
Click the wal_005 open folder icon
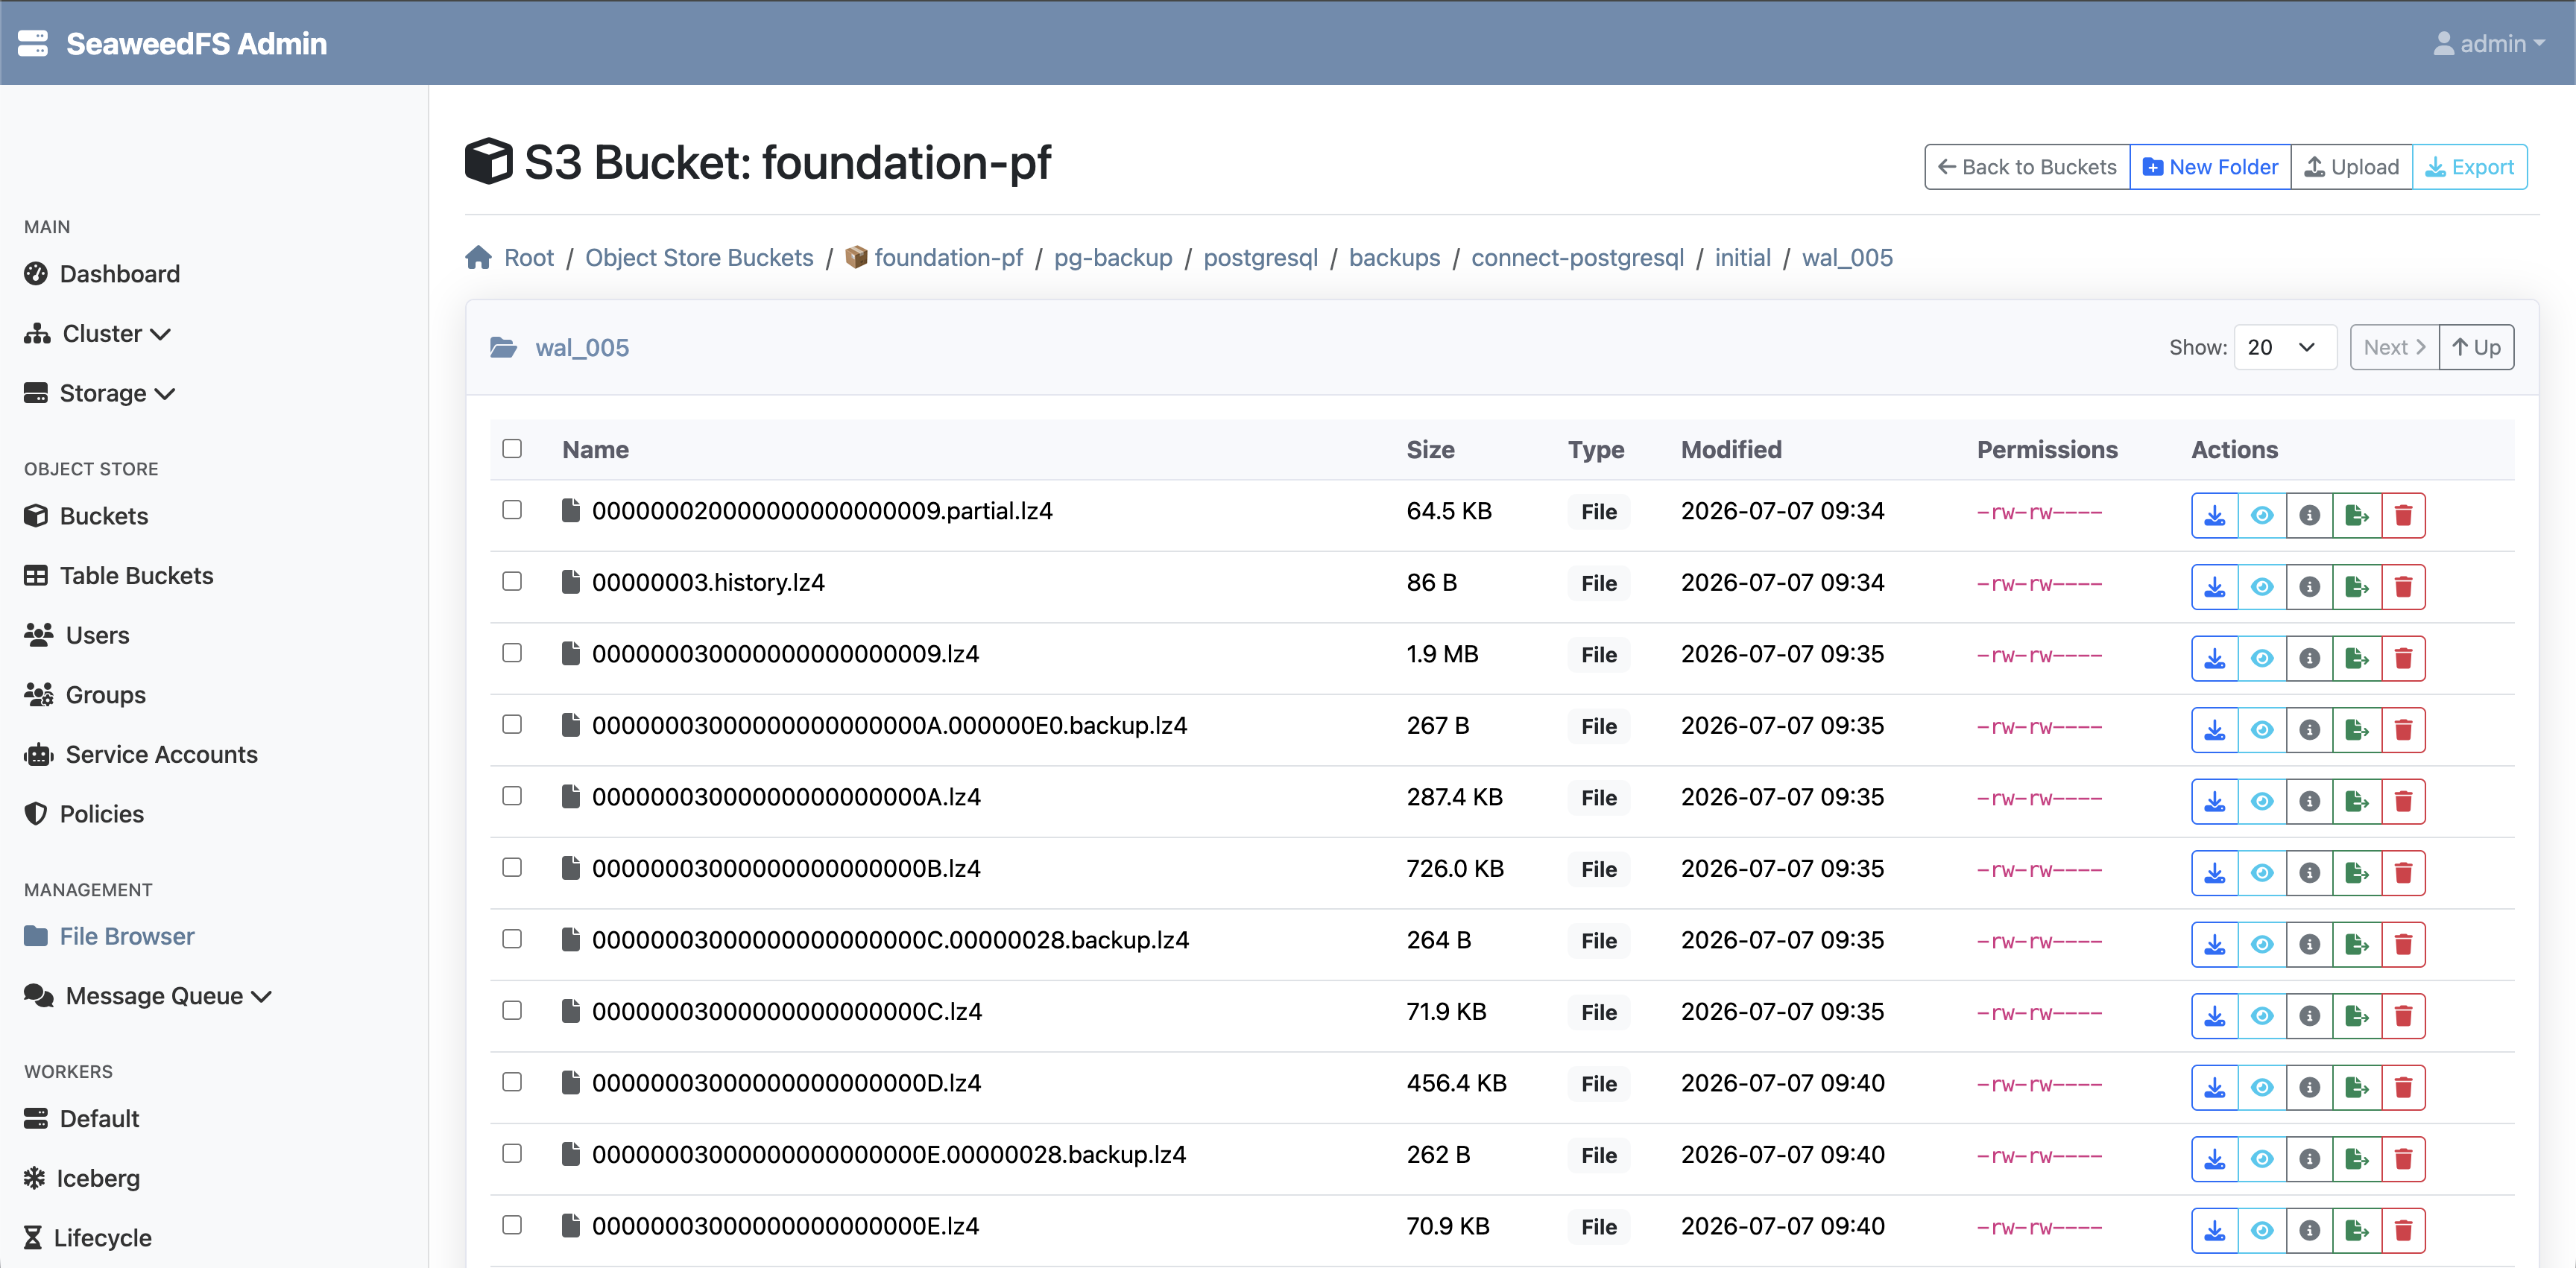point(503,348)
